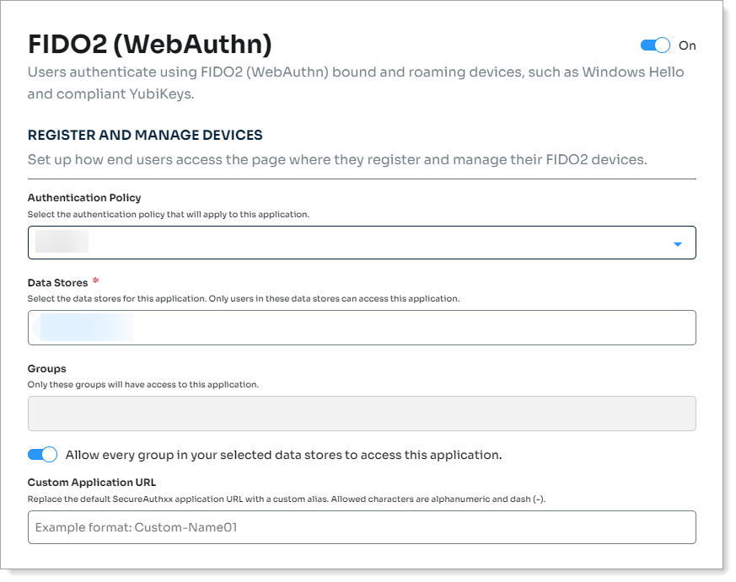The width and height of the screenshot is (736, 582).
Task: Click the "Allow every group" toggle label text
Action: point(283,455)
